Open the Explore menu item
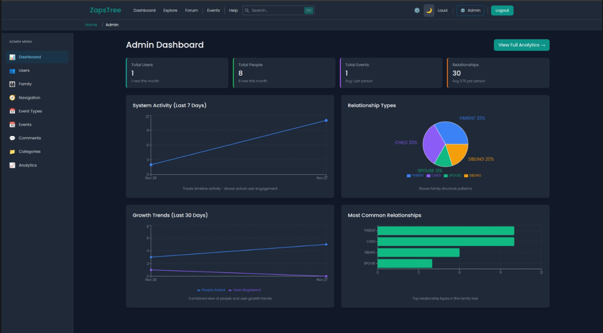 click(170, 10)
